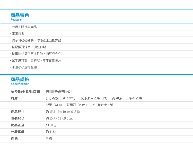Select the 材質 row label
The height and width of the screenshot is (154, 193).
(14, 98)
